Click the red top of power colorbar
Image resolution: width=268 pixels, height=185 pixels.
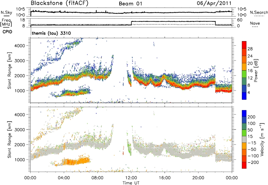[244, 45]
